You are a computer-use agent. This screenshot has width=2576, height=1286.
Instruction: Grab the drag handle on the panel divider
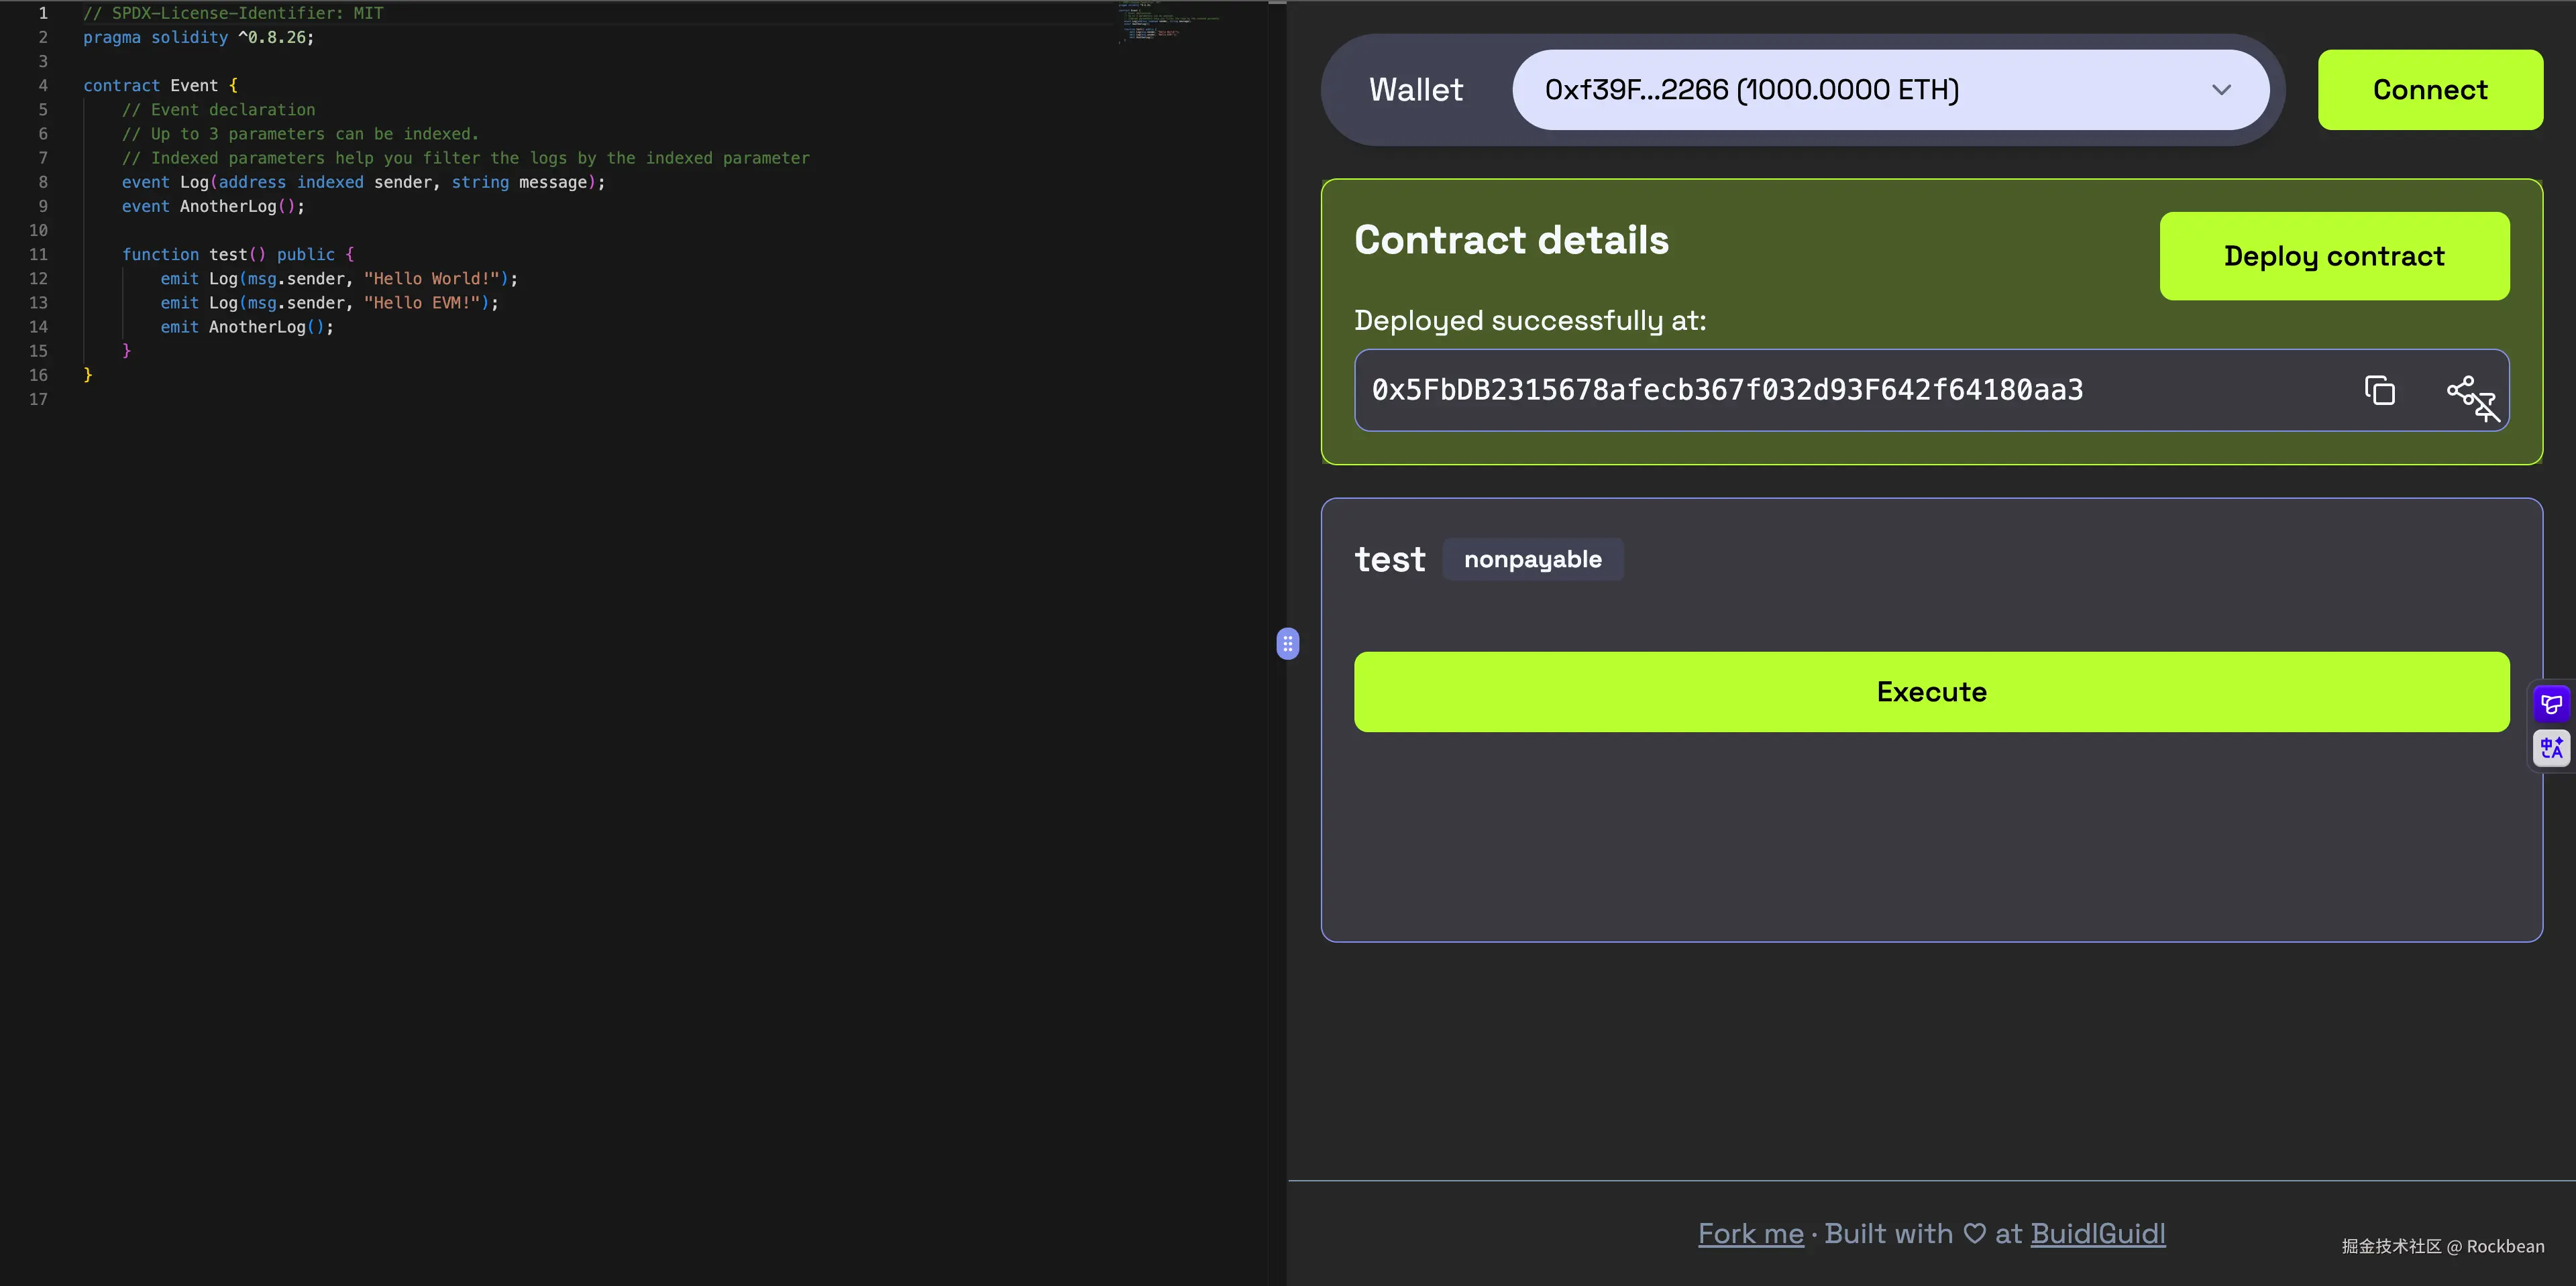pos(1288,644)
